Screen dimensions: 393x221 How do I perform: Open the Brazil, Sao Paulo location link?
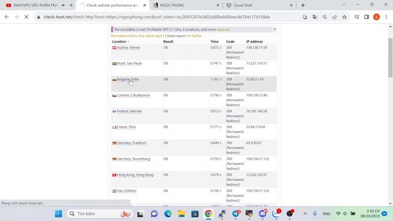point(130,63)
